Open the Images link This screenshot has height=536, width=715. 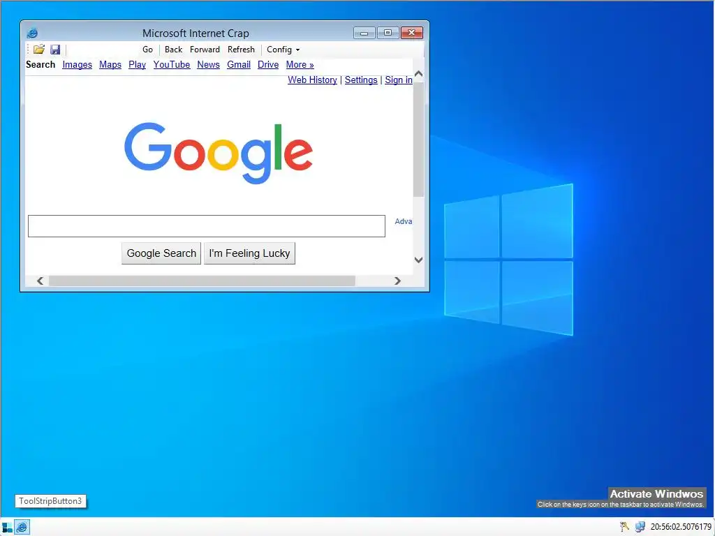[77, 65]
